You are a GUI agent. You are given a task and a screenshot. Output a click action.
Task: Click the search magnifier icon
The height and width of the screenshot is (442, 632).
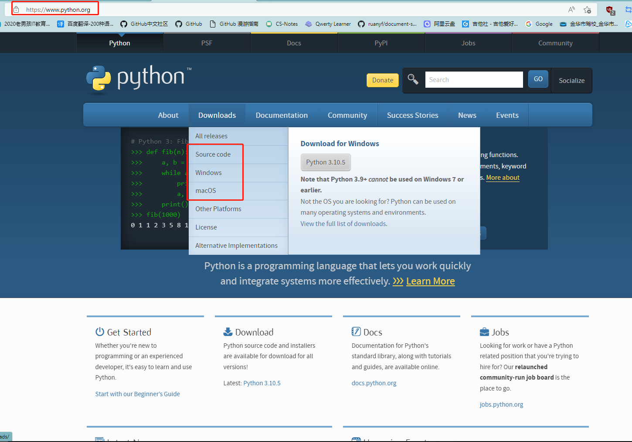[x=413, y=79]
